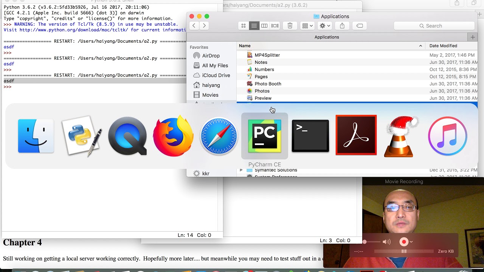This screenshot has width=484, height=272.
Task: Click Ln: 14 Col: 0 status in shell
Action: (194, 235)
